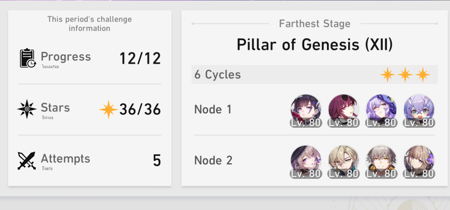Click the crossed swords Attempts icon
450x210 pixels.
[x=27, y=161]
